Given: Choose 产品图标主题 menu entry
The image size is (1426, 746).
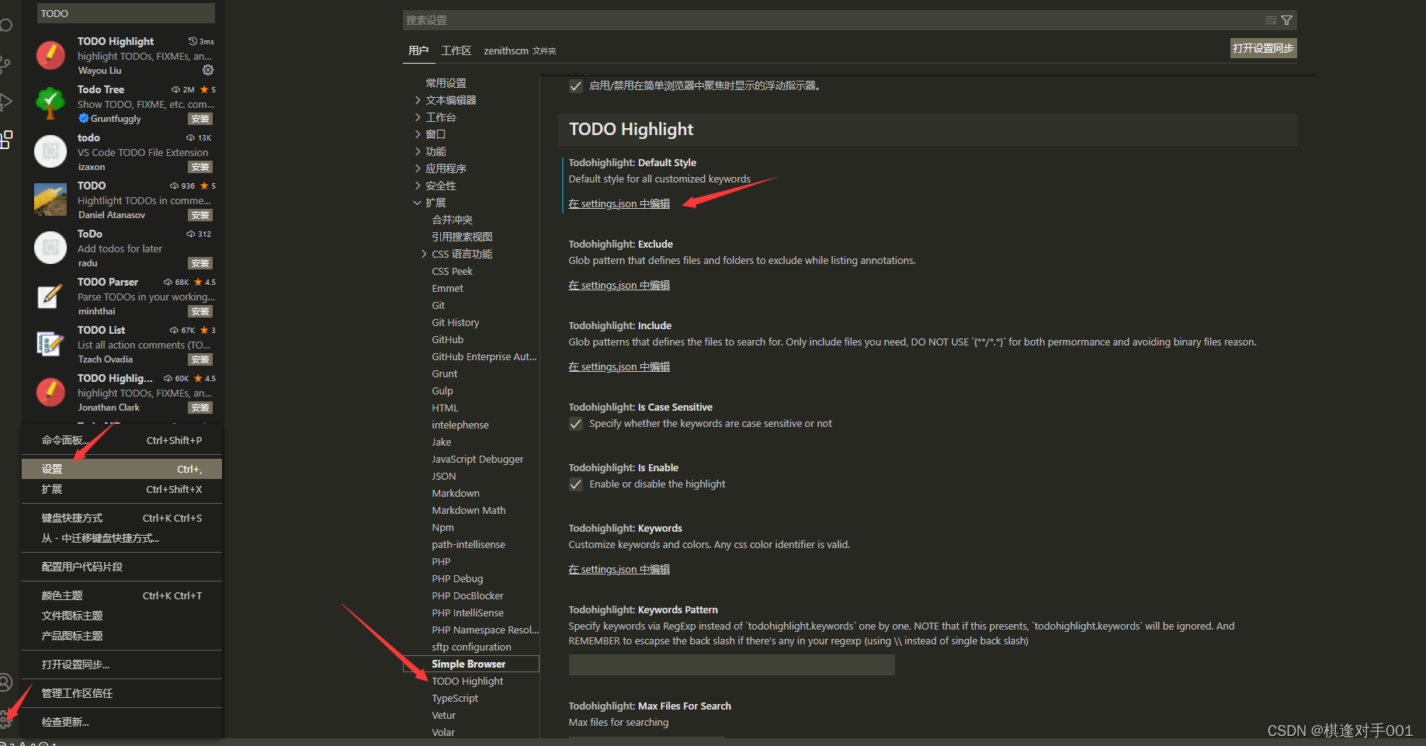Looking at the screenshot, I should pyautogui.click(x=122, y=636).
